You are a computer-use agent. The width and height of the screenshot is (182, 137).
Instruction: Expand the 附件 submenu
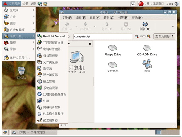[x=19, y=49]
